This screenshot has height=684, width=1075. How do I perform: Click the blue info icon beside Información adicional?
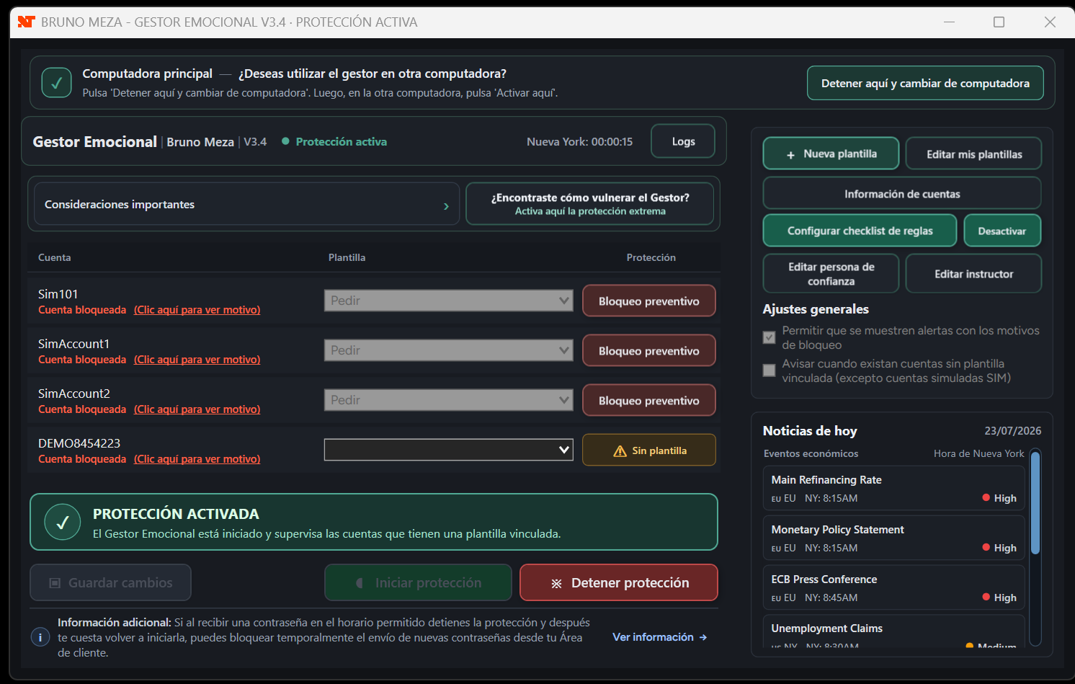pyautogui.click(x=40, y=637)
